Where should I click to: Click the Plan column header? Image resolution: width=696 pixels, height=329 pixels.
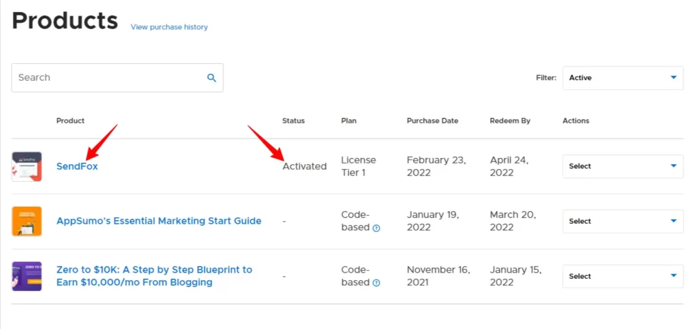click(x=349, y=121)
